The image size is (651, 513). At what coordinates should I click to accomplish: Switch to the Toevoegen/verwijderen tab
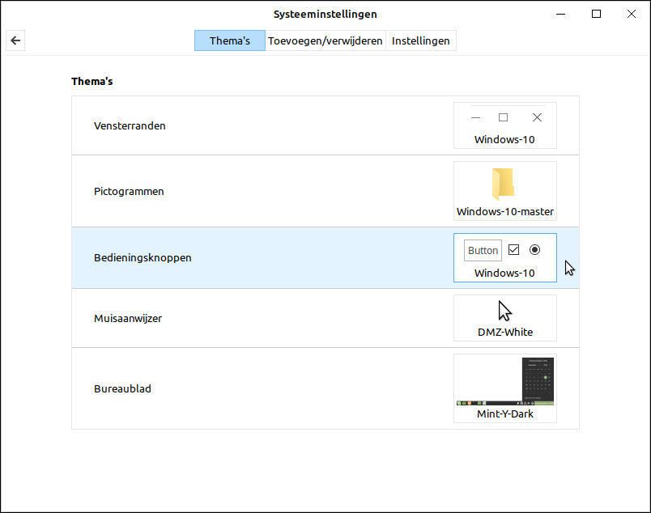[325, 40]
